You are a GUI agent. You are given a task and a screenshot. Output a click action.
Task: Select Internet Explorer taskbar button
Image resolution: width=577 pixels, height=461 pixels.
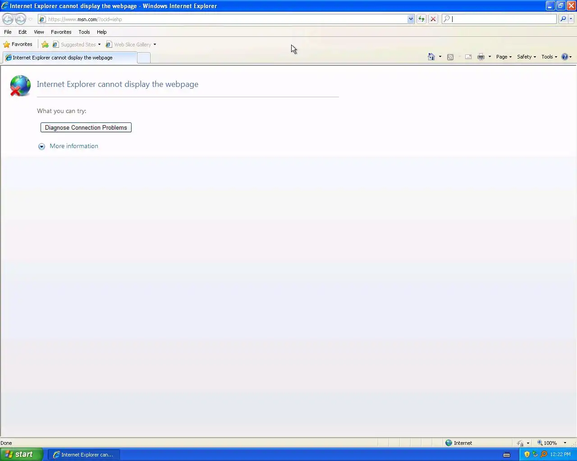click(x=84, y=455)
